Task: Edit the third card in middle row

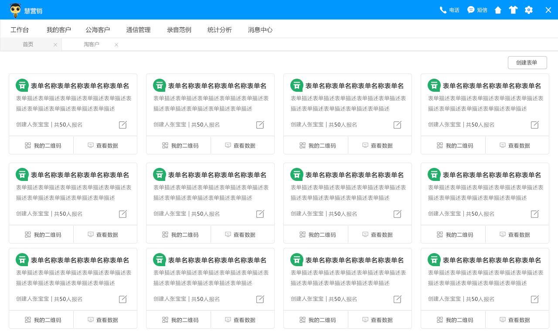Action: pos(398,214)
